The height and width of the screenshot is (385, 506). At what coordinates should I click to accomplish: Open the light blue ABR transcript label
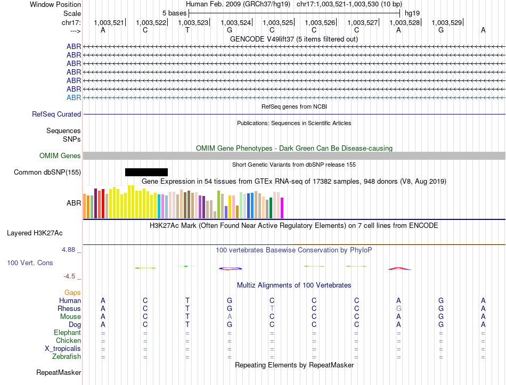pos(74,97)
